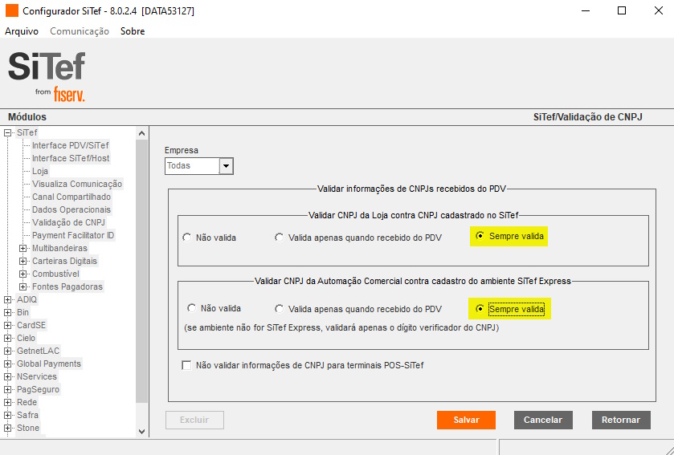Open the Arquivo menu
This screenshot has width=674, height=455.
pos(22,31)
